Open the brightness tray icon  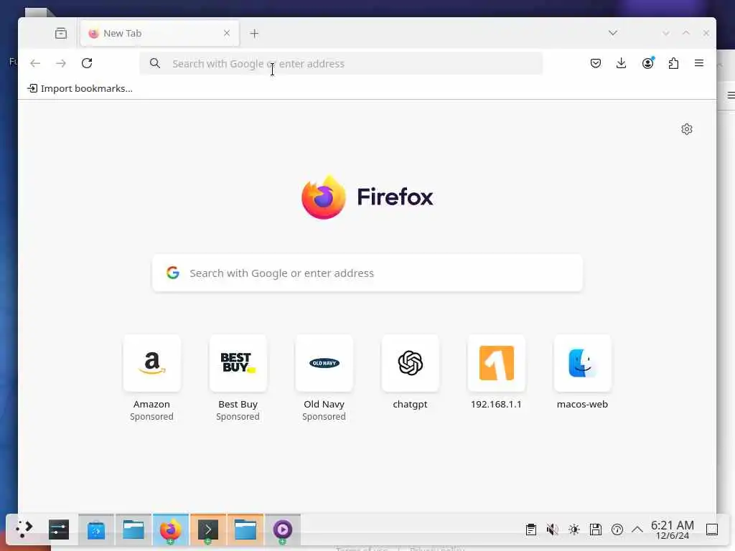(574, 529)
